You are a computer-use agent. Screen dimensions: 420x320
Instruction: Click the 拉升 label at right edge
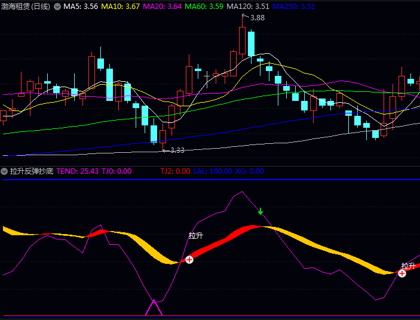pyautogui.click(x=409, y=266)
